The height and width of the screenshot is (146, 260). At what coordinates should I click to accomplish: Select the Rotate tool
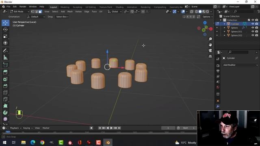(x=5, y=30)
